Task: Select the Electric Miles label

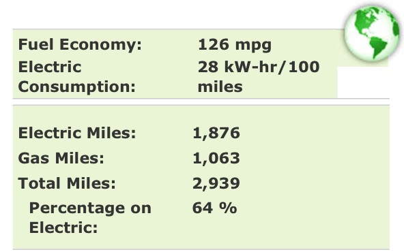Action: tap(77, 133)
